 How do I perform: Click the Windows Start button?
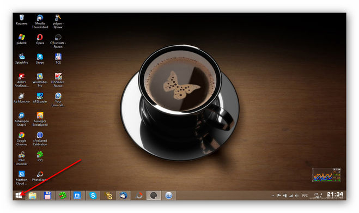pos(19,196)
